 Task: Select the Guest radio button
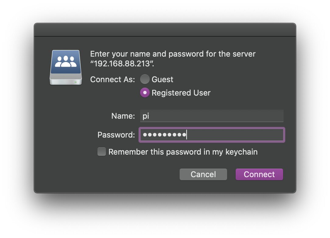pyautogui.click(x=145, y=79)
